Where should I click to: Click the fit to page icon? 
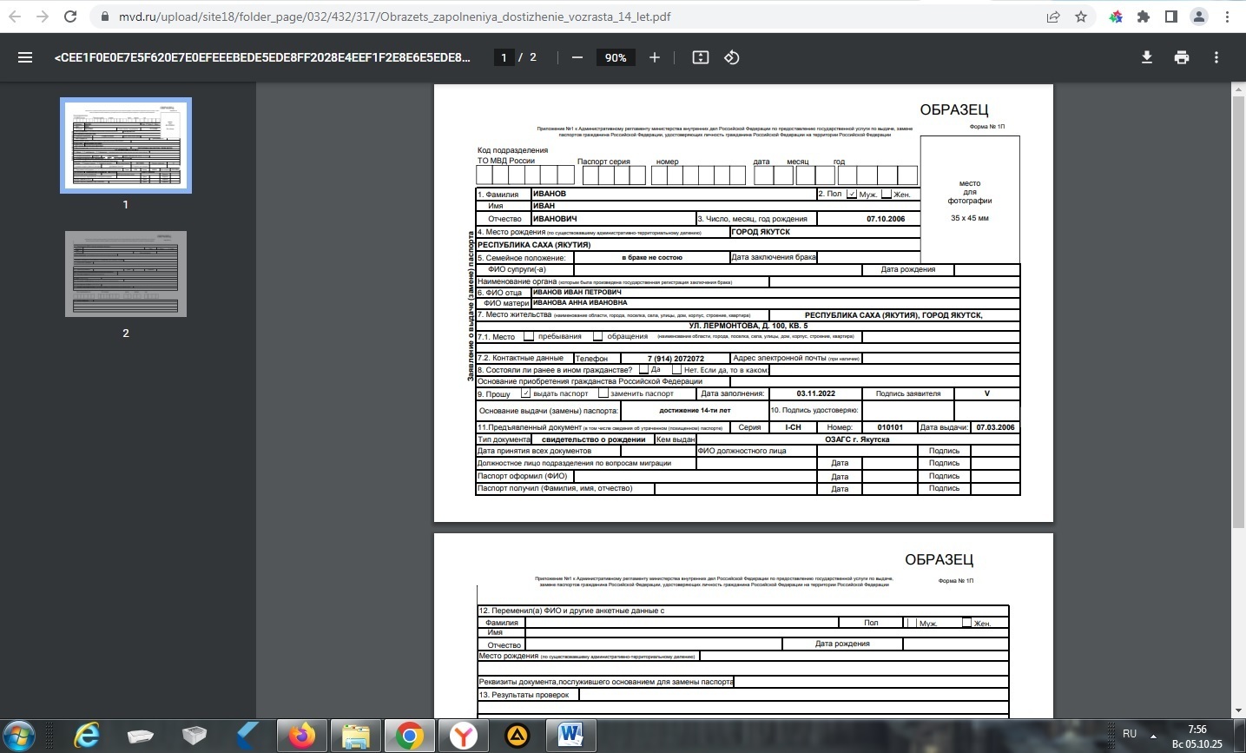point(700,57)
